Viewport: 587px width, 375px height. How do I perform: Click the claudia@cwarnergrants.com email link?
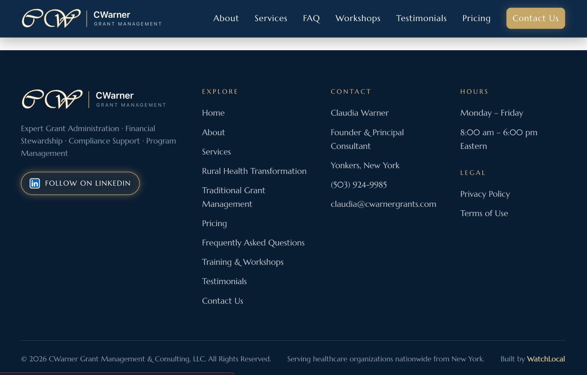383,204
